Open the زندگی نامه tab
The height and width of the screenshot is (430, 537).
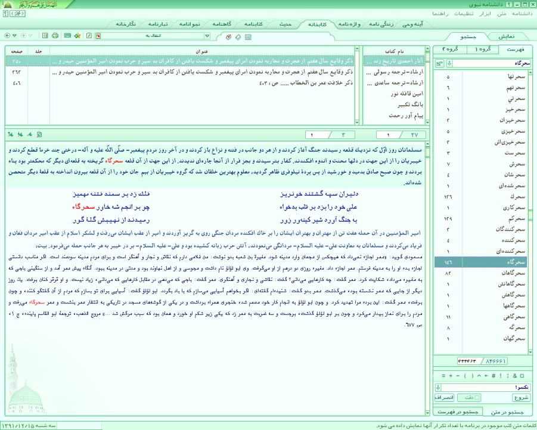[x=381, y=24]
